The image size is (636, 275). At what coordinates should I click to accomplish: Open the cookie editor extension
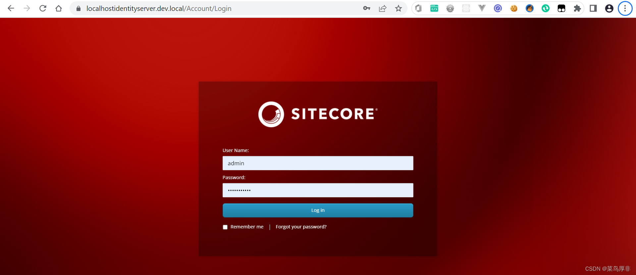(514, 8)
